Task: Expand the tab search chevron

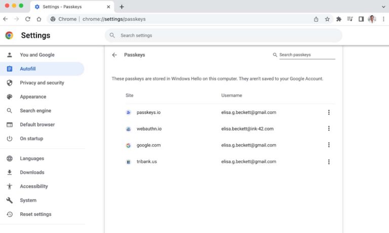Action: point(383,7)
